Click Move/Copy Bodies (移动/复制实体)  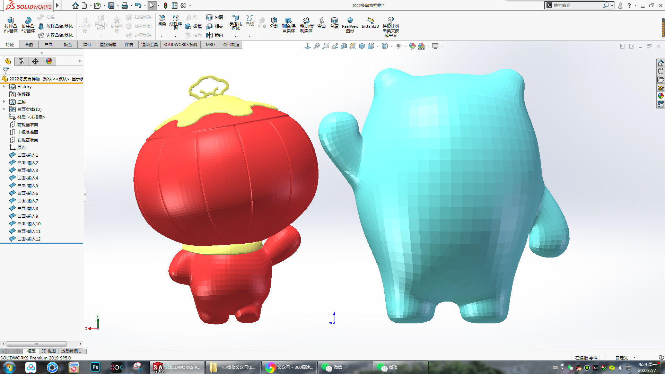[307, 25]
